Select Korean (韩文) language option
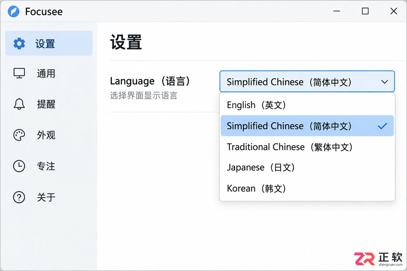 click(307, 188)
